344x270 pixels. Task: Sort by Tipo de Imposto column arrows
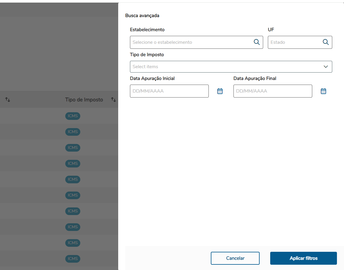113,100
